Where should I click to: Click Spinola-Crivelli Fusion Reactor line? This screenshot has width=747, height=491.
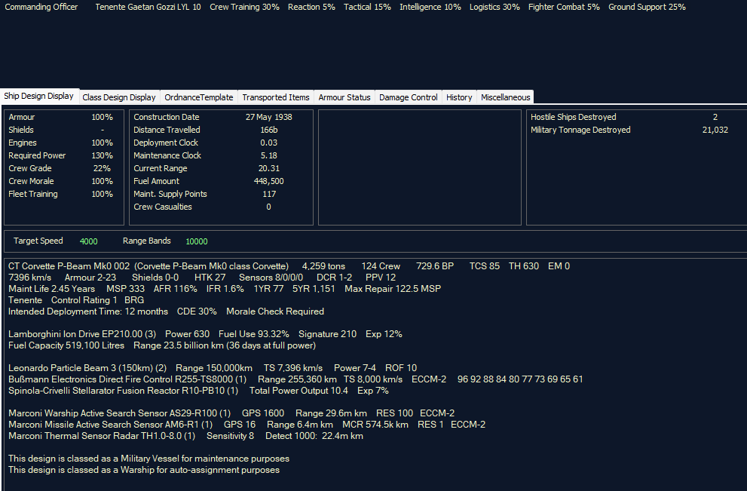198,391
